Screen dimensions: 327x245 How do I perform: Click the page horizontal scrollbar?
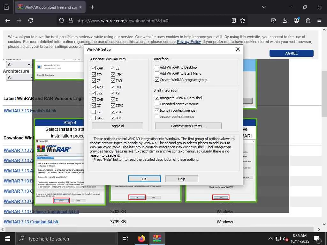pos(160,229)
